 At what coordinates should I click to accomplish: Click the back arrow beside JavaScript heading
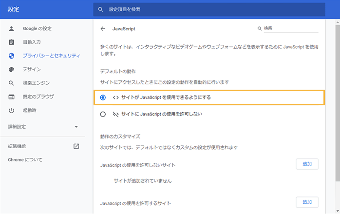tap(103, 29)
